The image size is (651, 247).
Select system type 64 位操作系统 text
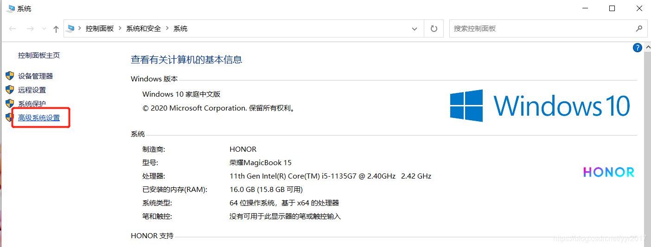[284, 203]
